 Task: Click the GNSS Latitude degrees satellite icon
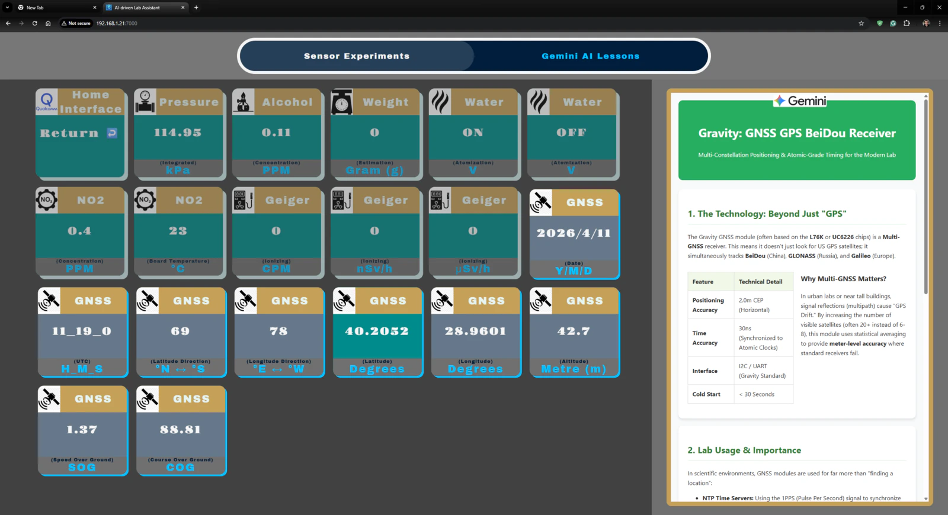coord(344,301)
